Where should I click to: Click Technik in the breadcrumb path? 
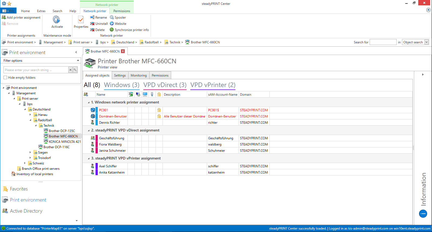(x=175, y=42)
